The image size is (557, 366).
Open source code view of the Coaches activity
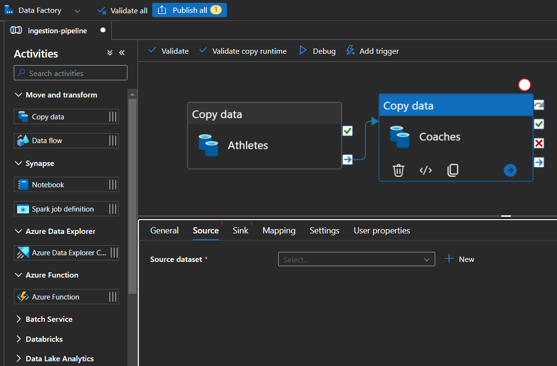(x=426, y=170)
